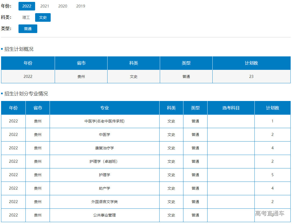Switch subject category to 理工
This screenshot has width=292, height=224.
click(26, 17)
